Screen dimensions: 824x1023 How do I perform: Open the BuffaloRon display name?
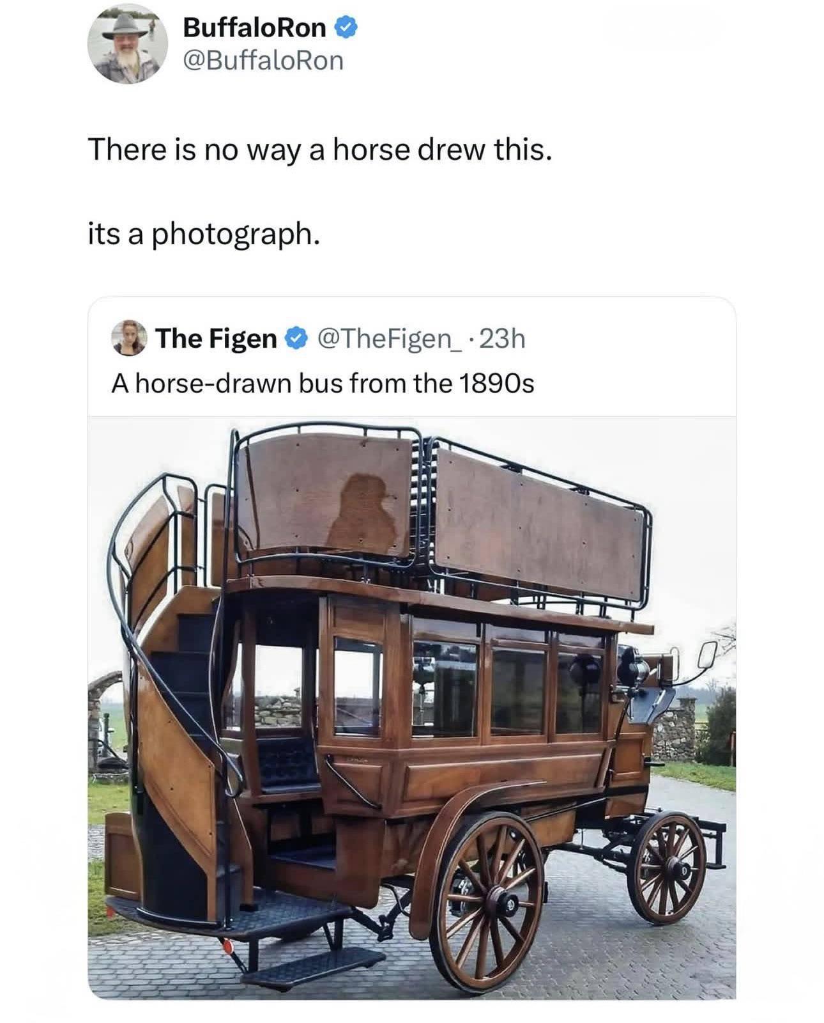pyautogui.click(x=254, y=27)
